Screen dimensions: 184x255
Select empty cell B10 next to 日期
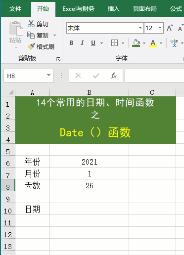coord(89,209)
